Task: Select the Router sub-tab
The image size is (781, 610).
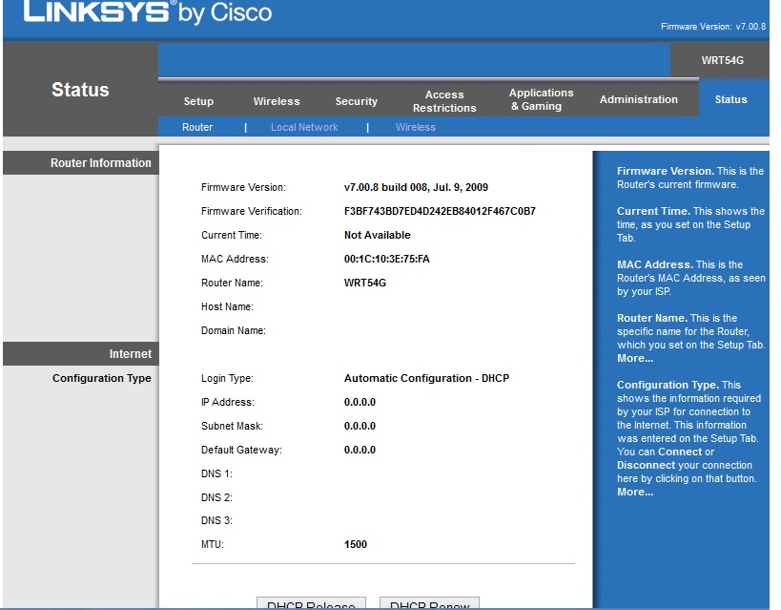Action: click(x=197, y=127)
